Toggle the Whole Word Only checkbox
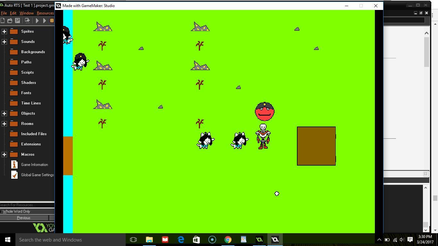438x246 pixels. [1, 211]
